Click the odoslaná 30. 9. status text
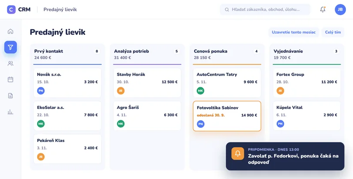 click(x=211, y=115)
